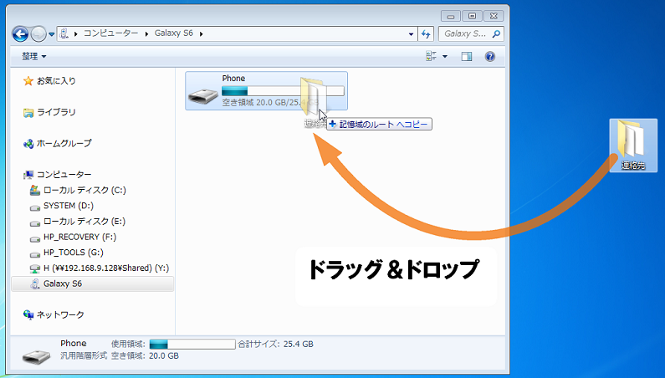
Task: Select Galaxy S6 in the address breadcrumb
Action: (x=173, y=33)
